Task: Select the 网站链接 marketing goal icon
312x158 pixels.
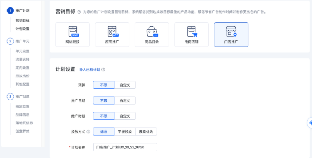Action: (73, 32)
